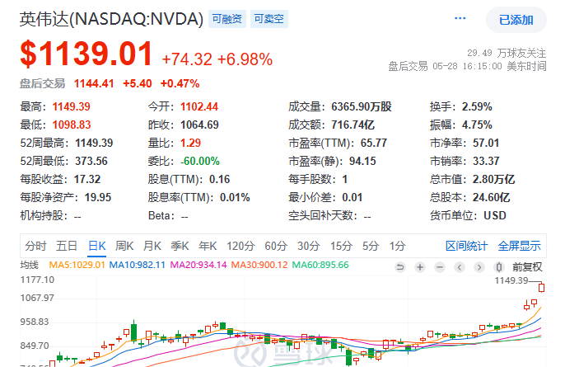
Task: Click the 今开 value 1102.44
Action: [199, 107]
